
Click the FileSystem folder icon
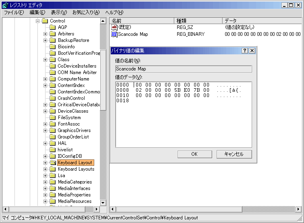(x=52, y=118)
